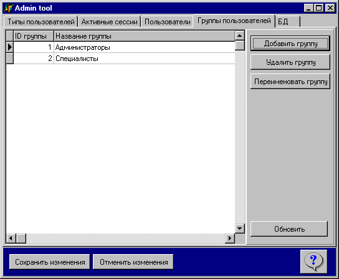
Task: Go to the Пользователи tab
Action: pos(168,22)
